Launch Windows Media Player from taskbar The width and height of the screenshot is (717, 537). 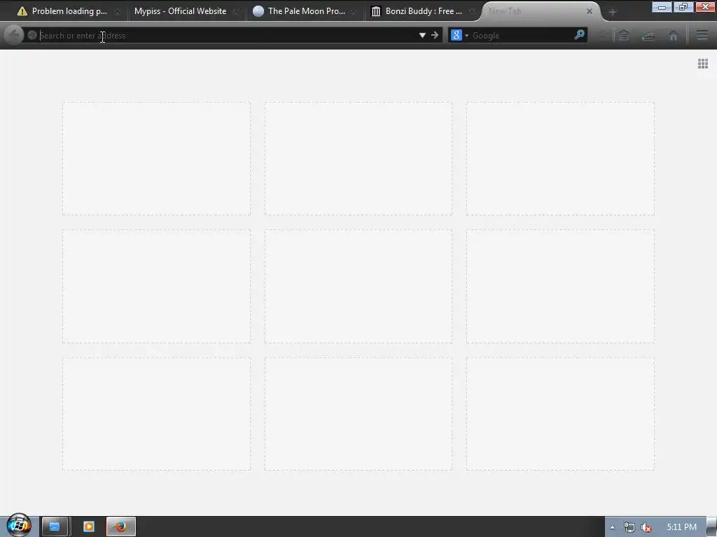(89, 527)
